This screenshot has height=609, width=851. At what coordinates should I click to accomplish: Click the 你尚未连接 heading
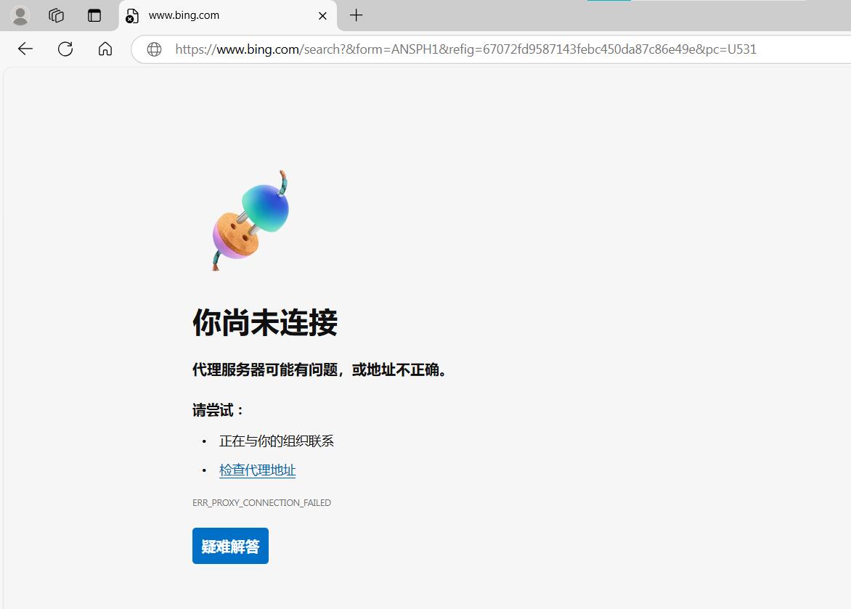coord(265,322)
